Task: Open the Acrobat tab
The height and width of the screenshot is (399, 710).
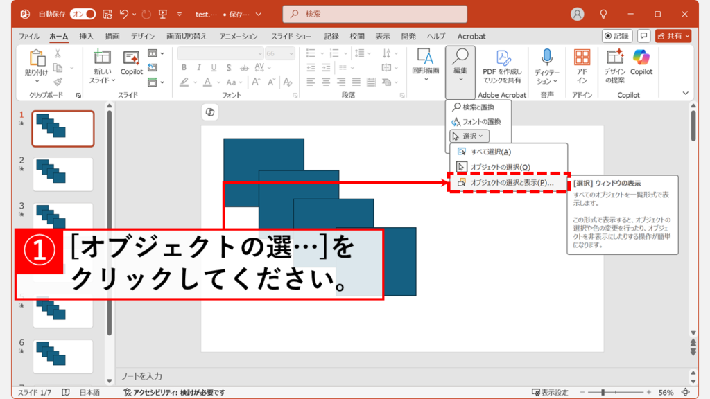Action: pyautogui.click(x=471, y=36)
